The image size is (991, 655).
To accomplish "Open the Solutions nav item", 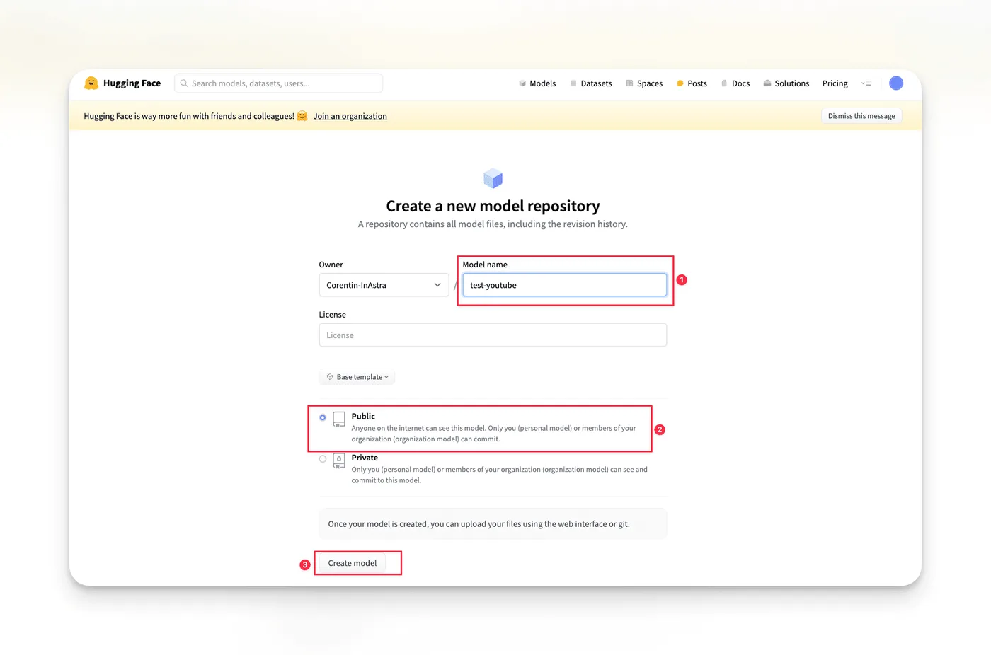I will (x=786, y=83).
